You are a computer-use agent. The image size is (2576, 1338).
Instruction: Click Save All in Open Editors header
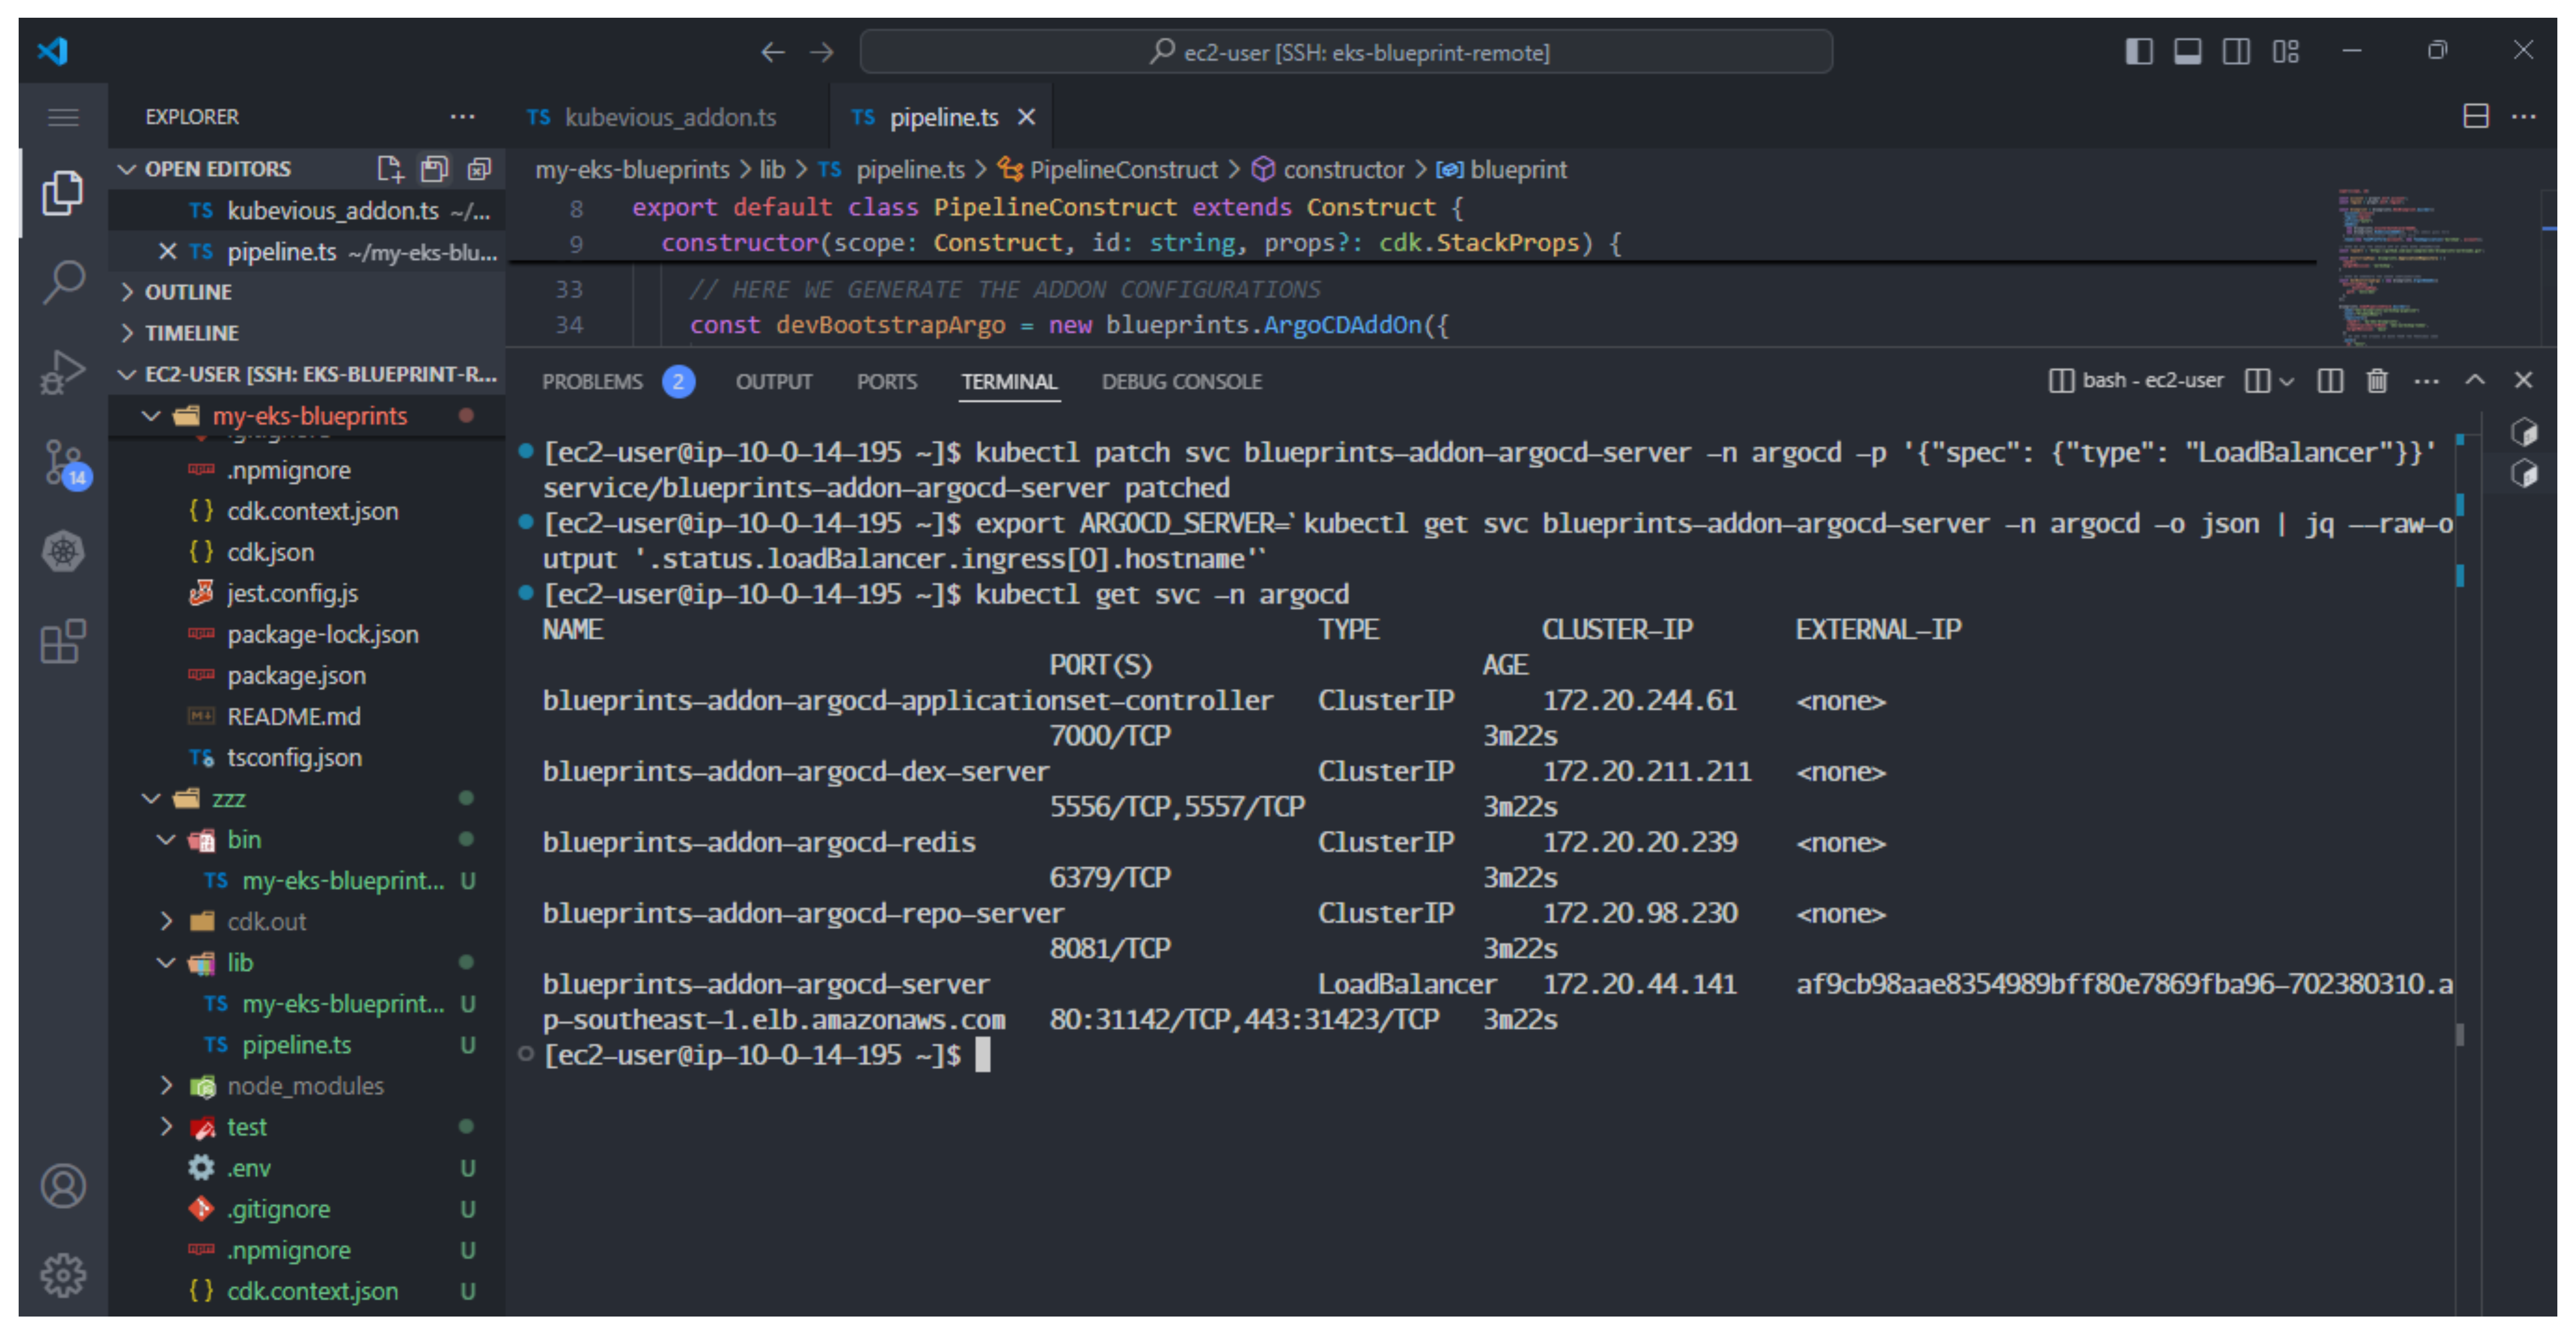(x=434, y=169)
